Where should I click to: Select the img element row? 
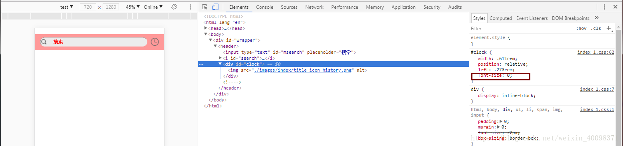pyautogui.click(x=297, y=70)
